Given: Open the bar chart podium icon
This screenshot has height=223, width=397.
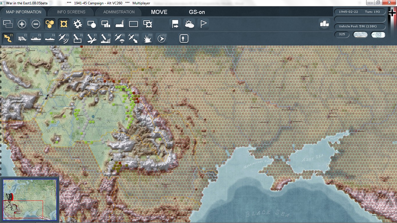Looking at the screenshot, I should (x=324, y=24).
